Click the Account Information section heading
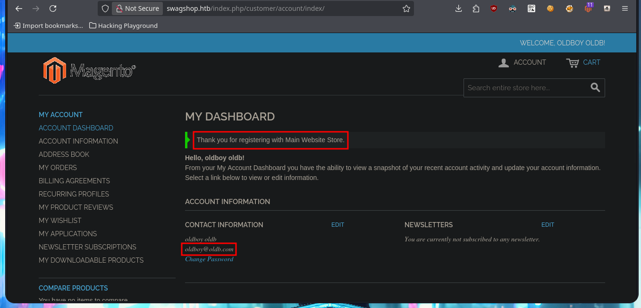Viewport: 641px width, 308px height. 228,202
